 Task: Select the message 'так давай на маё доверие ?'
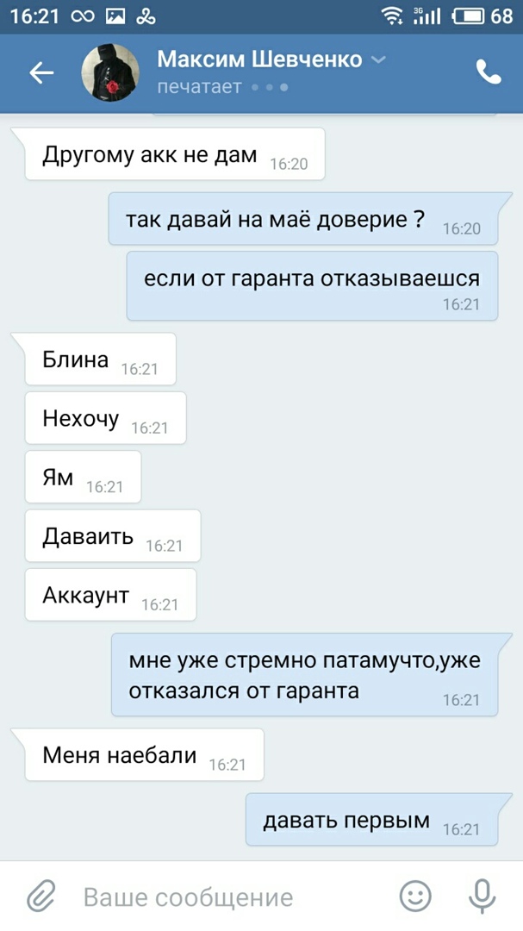click(302, 218)
